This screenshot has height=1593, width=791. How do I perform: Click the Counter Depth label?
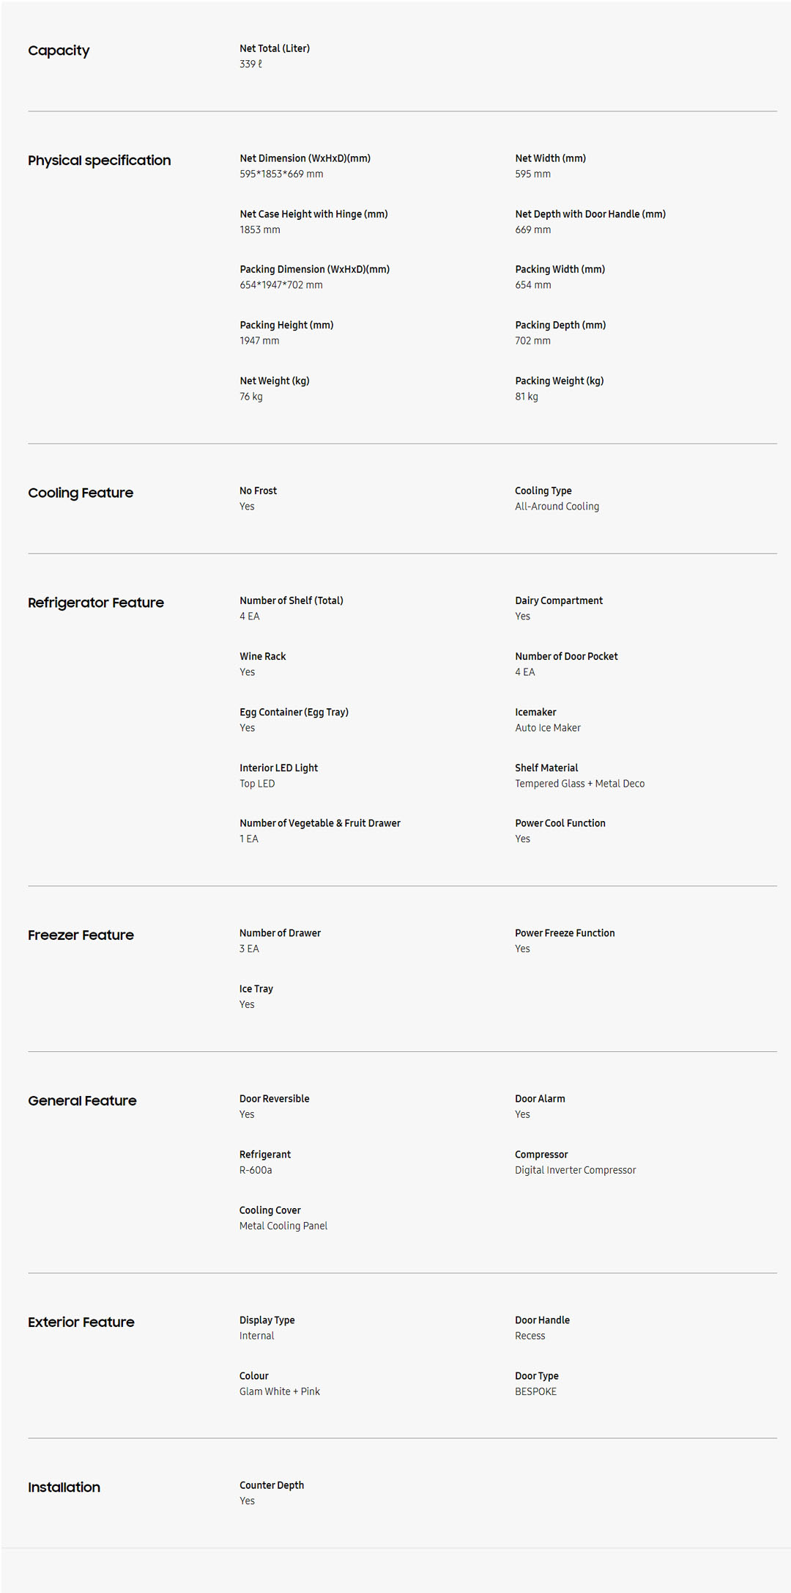point(272,1485)
